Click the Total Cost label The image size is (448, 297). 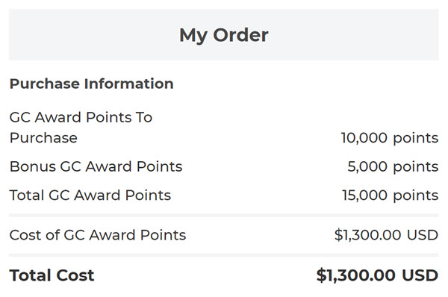52,275
